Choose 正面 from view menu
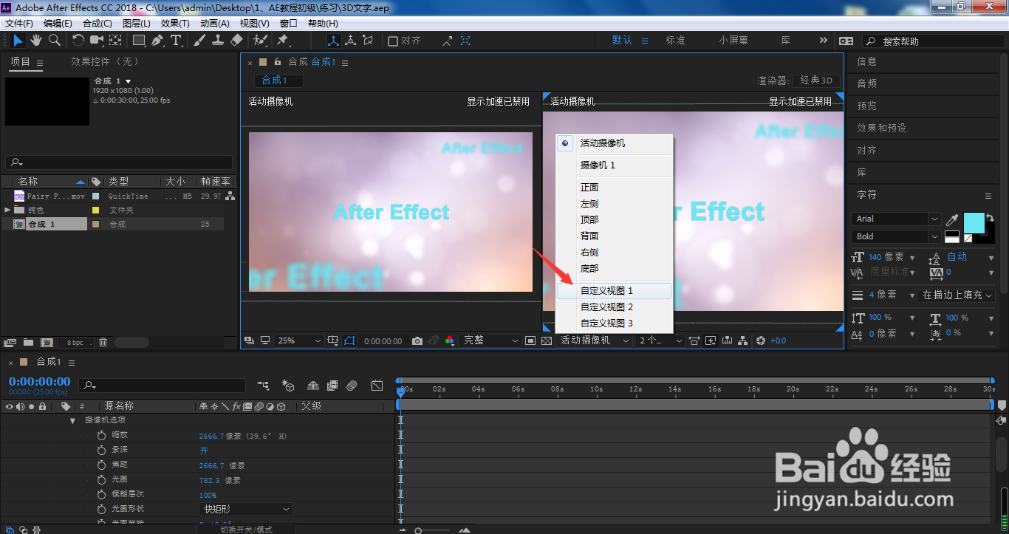1009x534 pixels. [x=614, y=188]
